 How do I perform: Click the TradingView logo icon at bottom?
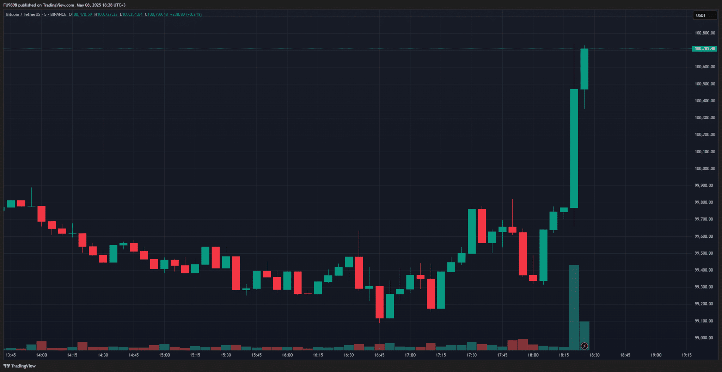click(6, 366)
